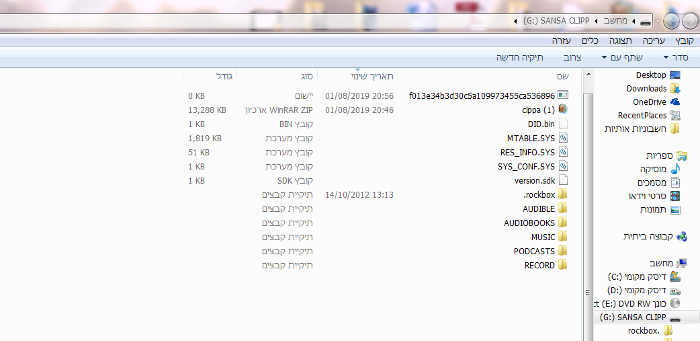The image size is (700, 341).
Task: Open DVD RW drive (E:) in sidebar
Action: [637, 303]
